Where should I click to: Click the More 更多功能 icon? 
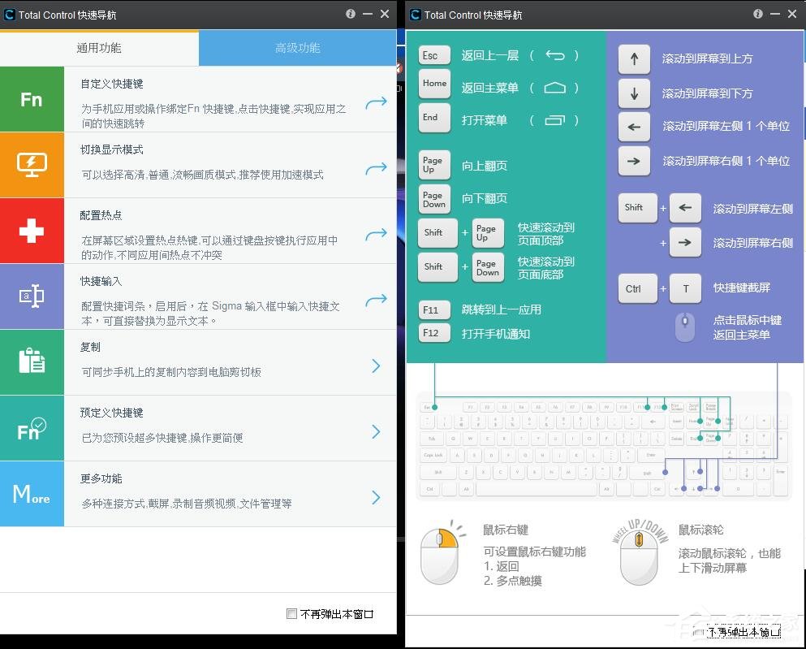32,494
